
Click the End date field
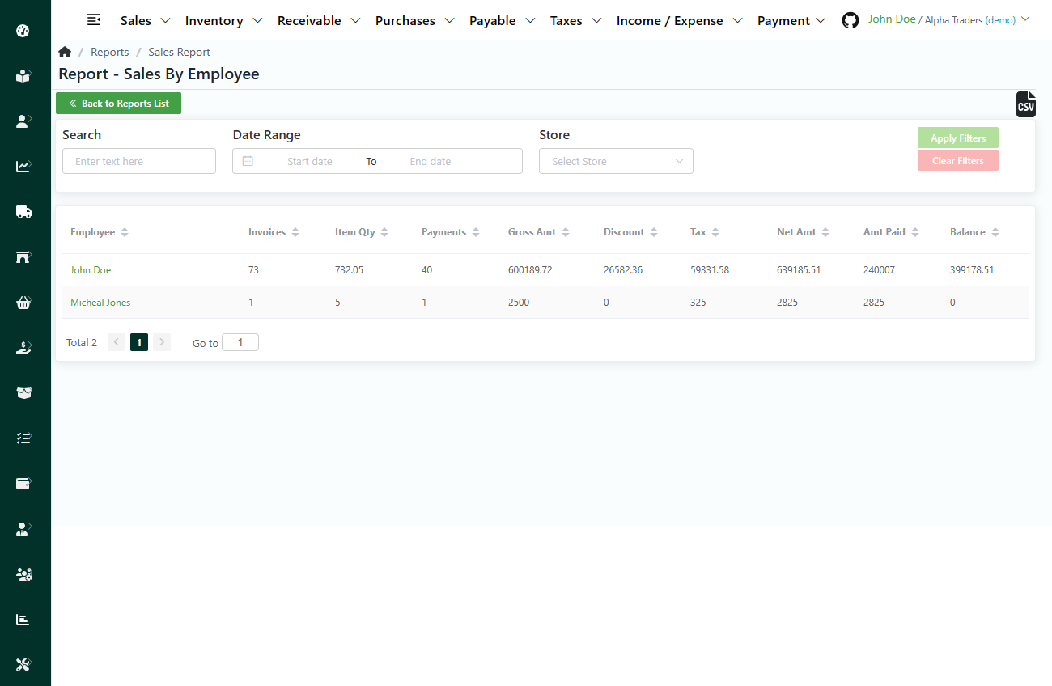431,161
